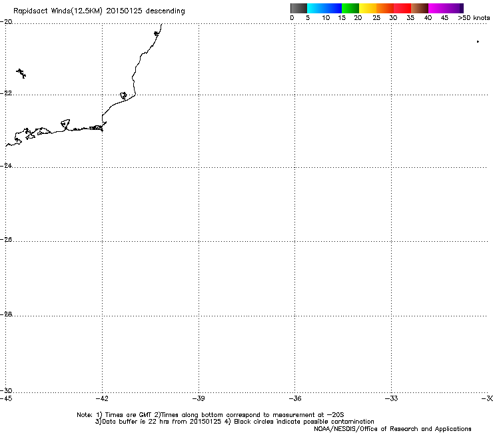Click the 'NOAA/NESDIS/Office of Research and Applications' credit

(392, 429)
